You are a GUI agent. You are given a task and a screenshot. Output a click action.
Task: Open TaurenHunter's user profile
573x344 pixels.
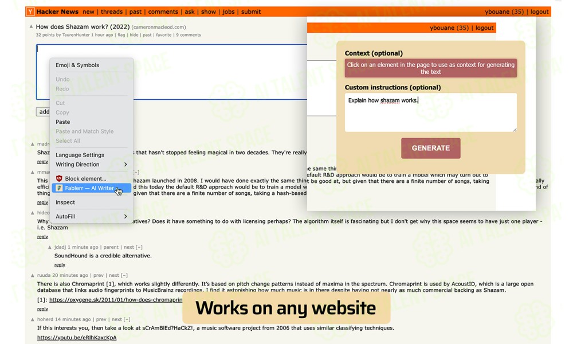pyautogui.click(x=76, y=35)
